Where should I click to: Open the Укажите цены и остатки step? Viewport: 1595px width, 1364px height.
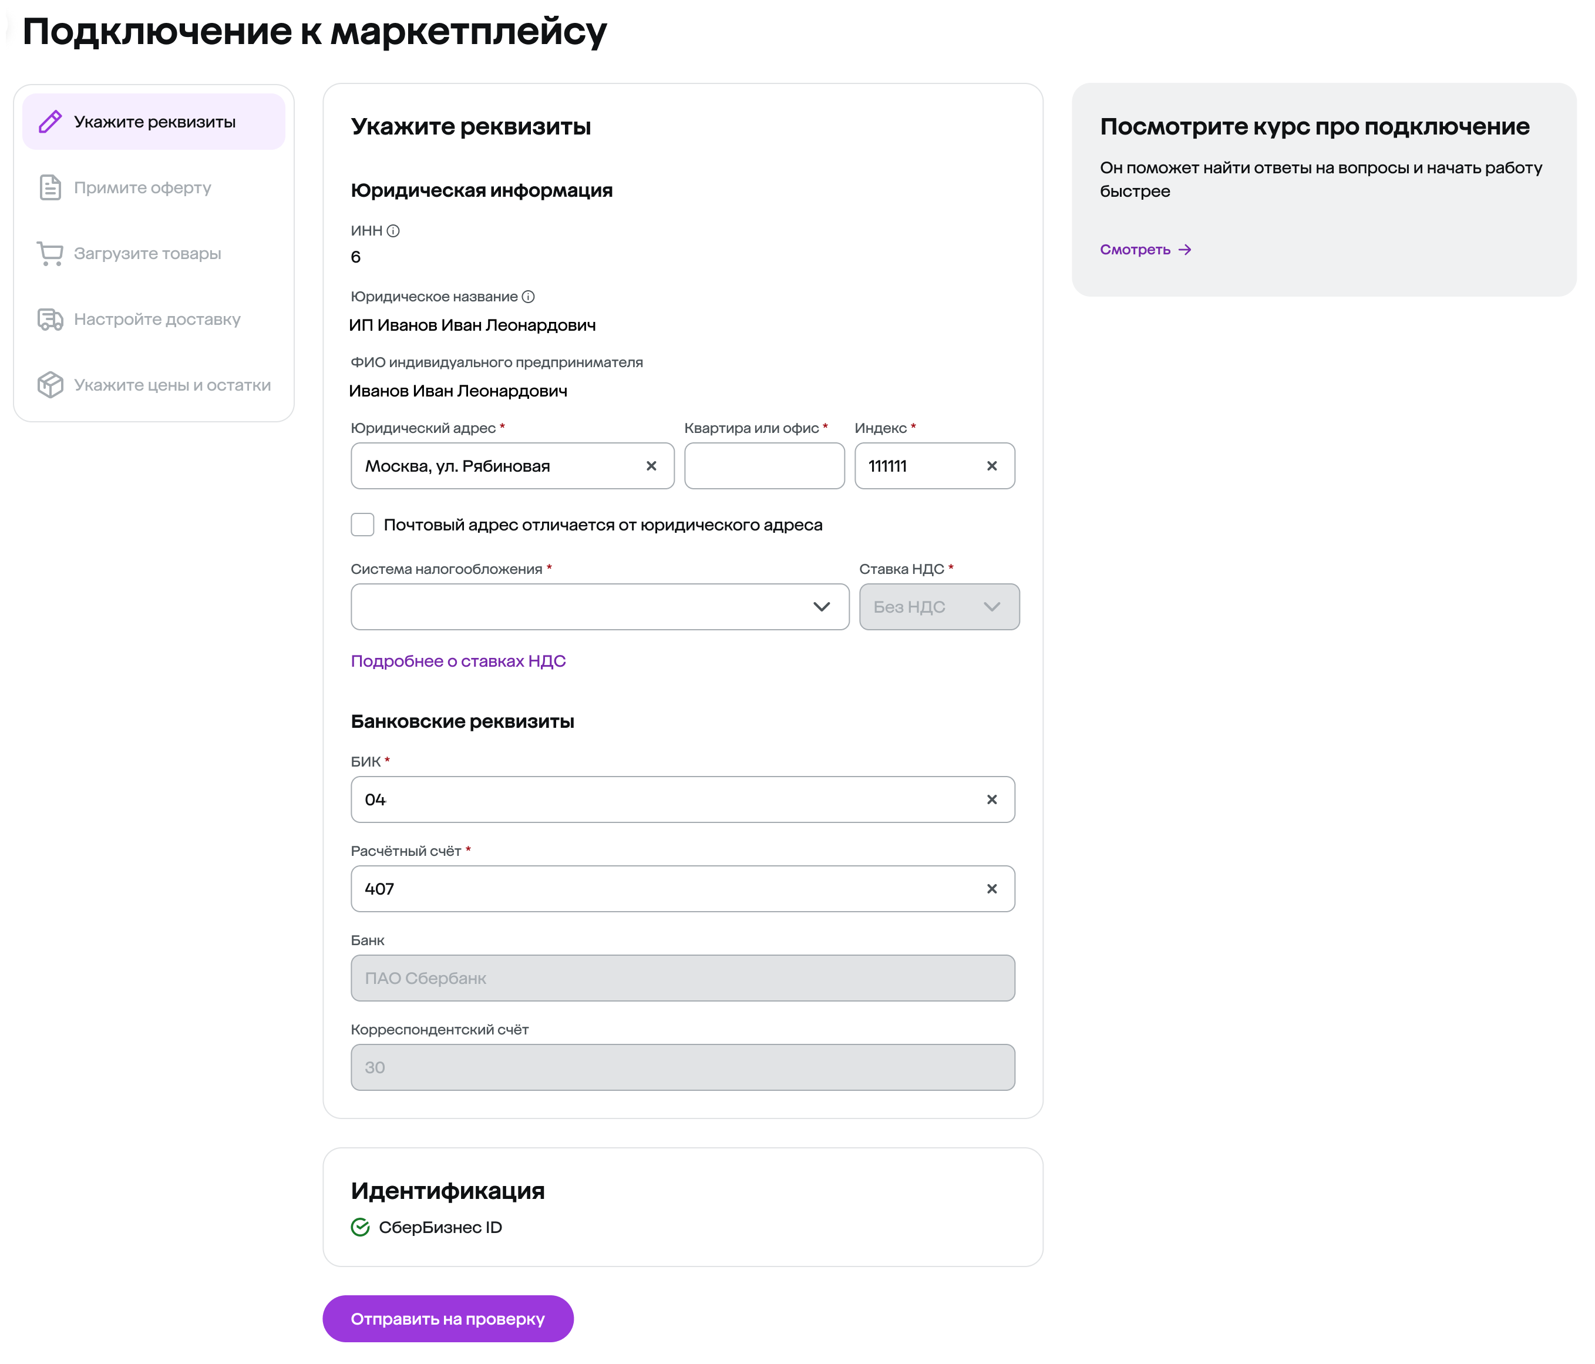[171, 385]
